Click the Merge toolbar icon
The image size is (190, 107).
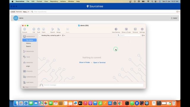point(58,29)
